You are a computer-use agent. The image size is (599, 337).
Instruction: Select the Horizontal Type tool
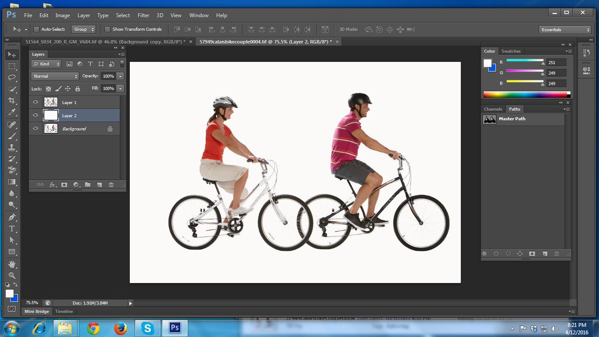pyautogui.click(x=12, y=229)
